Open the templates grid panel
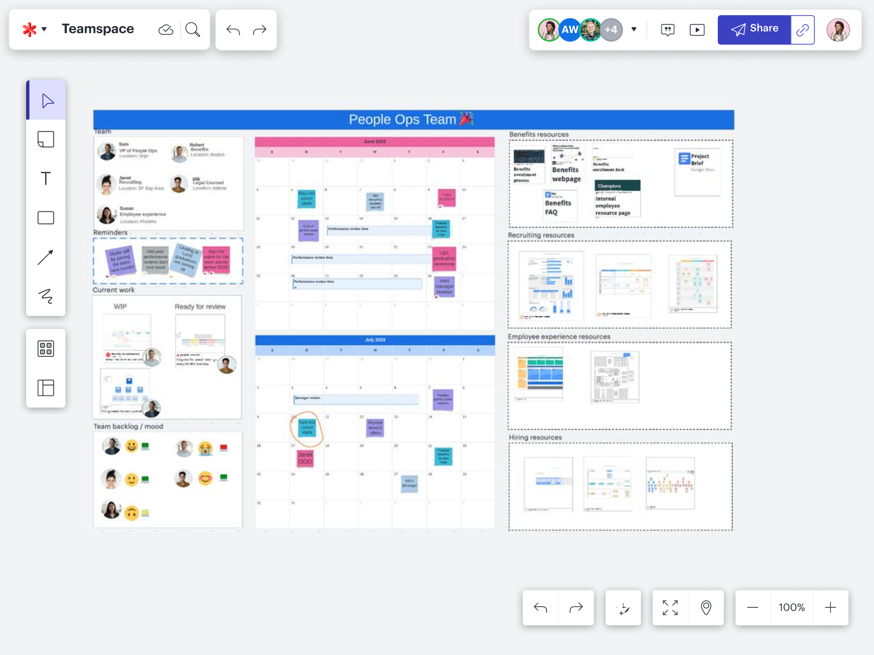Viewport: 874px width, 655px height. pos(46,348)
